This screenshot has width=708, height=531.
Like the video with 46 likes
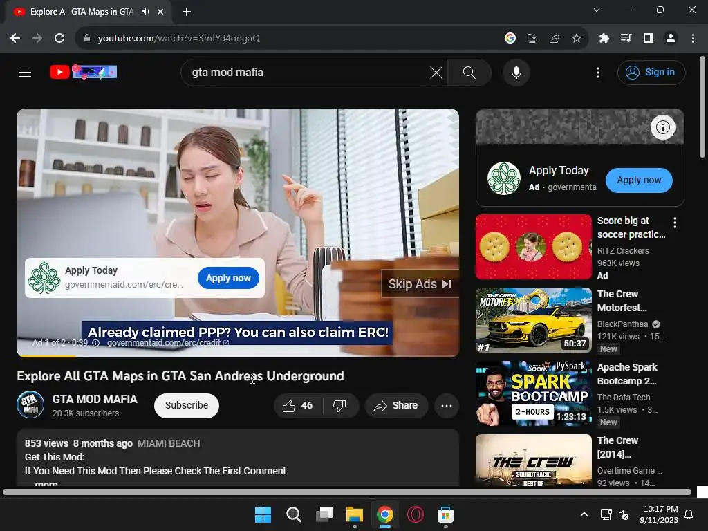(x=297, y=405)
